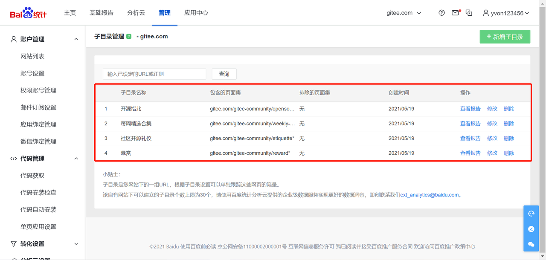Open the 互联网信息服务许可 footer link
Screen dimensions: 546x260
pos(311,246)
